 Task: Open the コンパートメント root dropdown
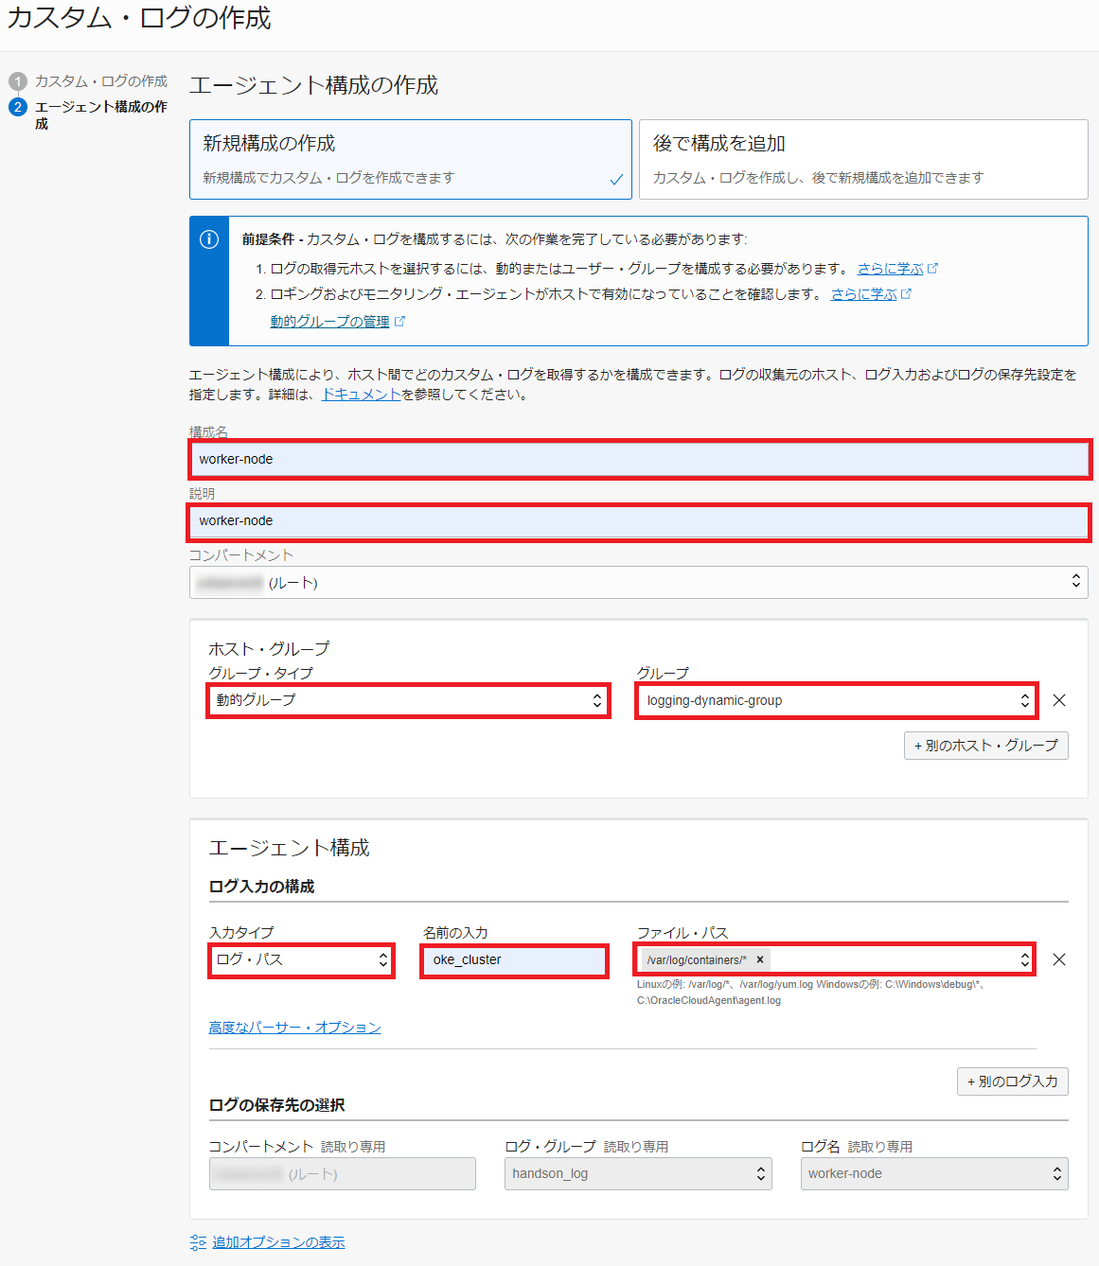638,582
